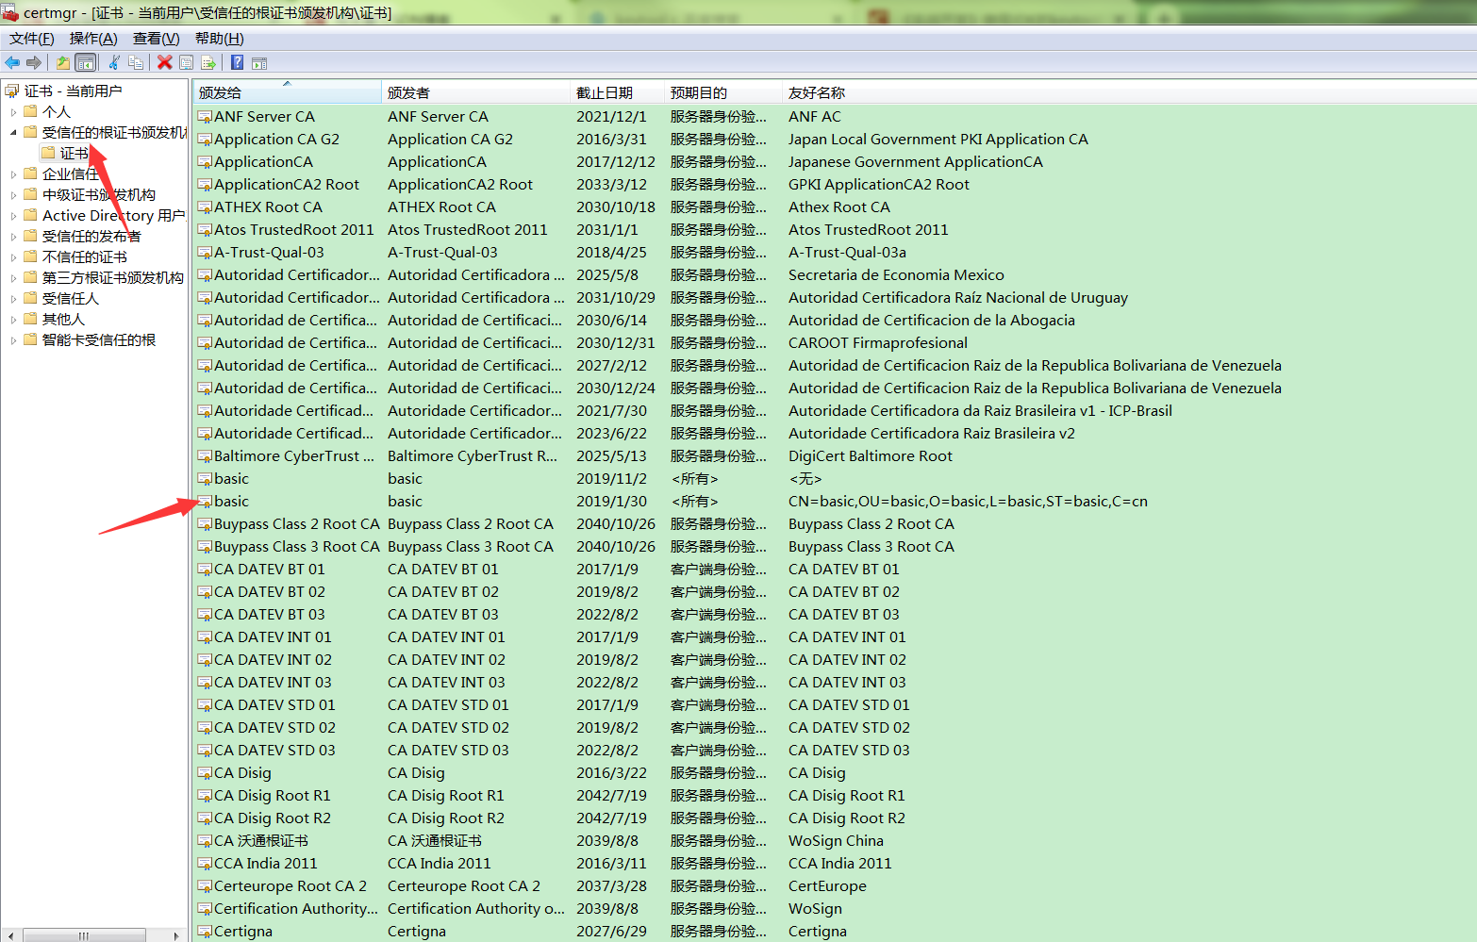This screenshot has width=1477, height=942.
Task: Click the scissors Cut icon
Action: (114, 62)
